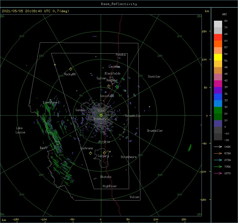
Task: Select the 33 dBZ blue color swatch
Action: (x=218, y=97)
